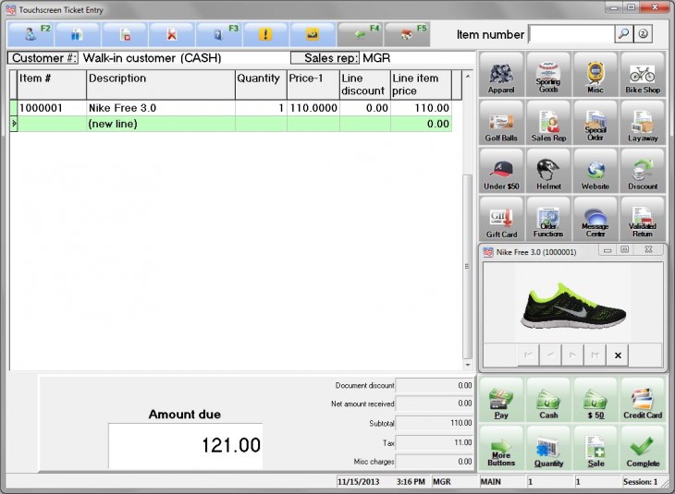Click the Layaway button
This screenshot has height=494, width=675.
coord(643,123)
